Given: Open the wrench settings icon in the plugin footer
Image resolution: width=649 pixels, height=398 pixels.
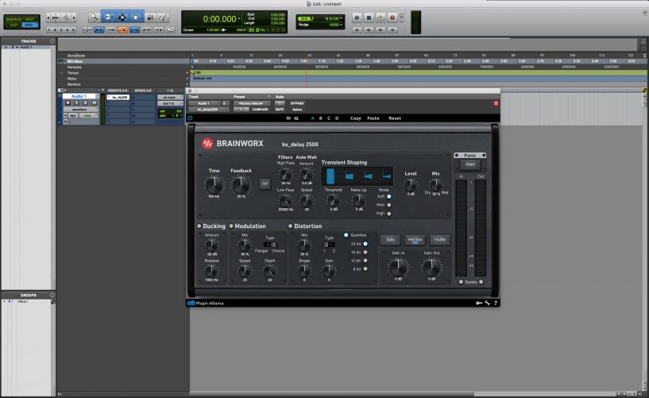Looking at the screenshot, I should click(488, 303).
